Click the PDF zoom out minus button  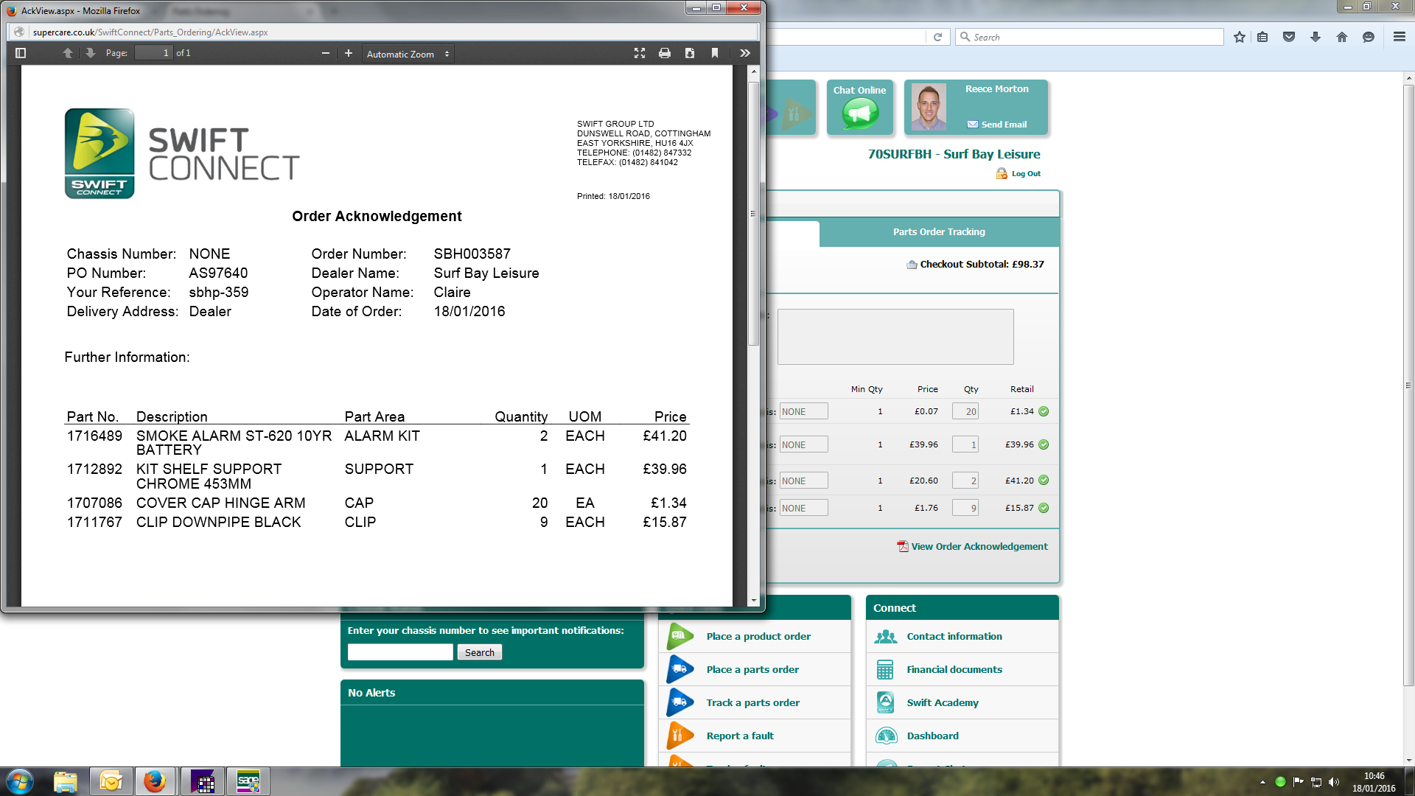click(x=325, y=53)
